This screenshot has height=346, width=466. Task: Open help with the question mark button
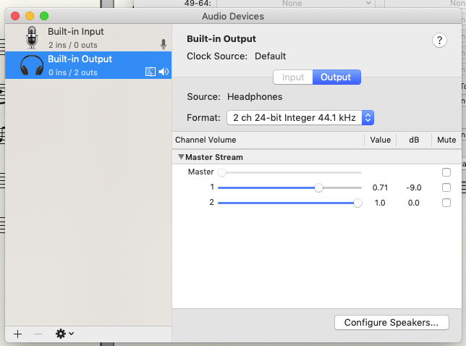point(439,41)
